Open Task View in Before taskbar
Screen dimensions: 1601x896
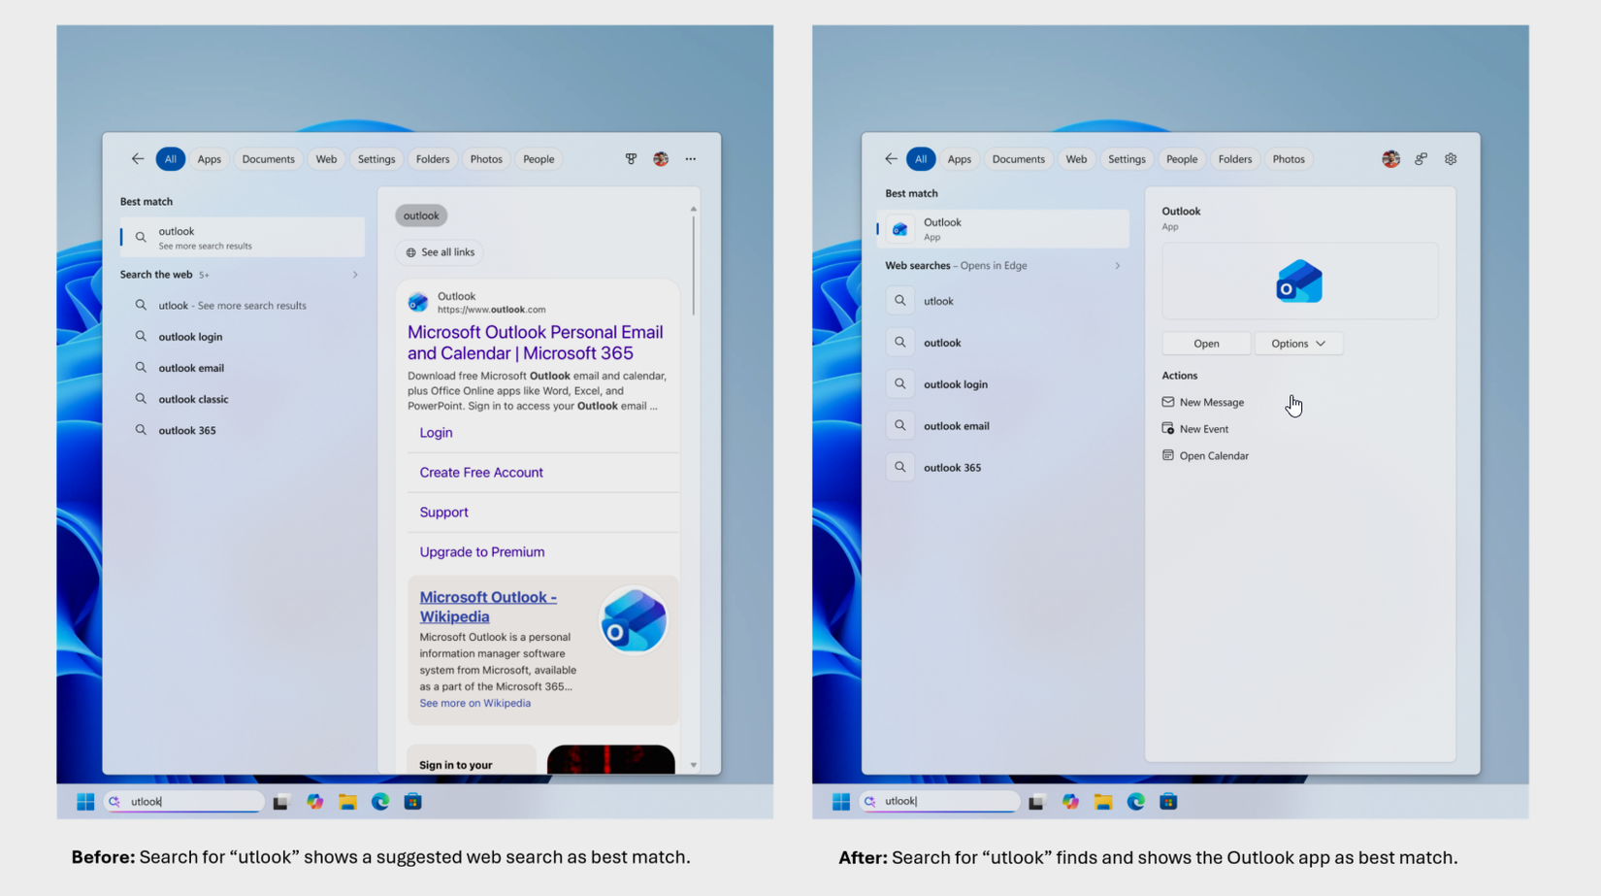coord(281,802)
